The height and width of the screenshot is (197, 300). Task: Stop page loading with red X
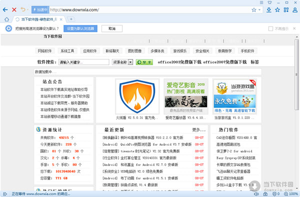click(14, 10)
